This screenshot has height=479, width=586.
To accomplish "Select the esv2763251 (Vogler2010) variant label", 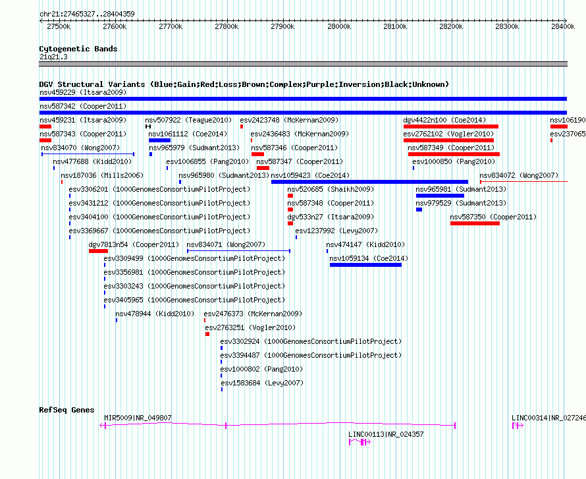I will [x=250, y=327].
